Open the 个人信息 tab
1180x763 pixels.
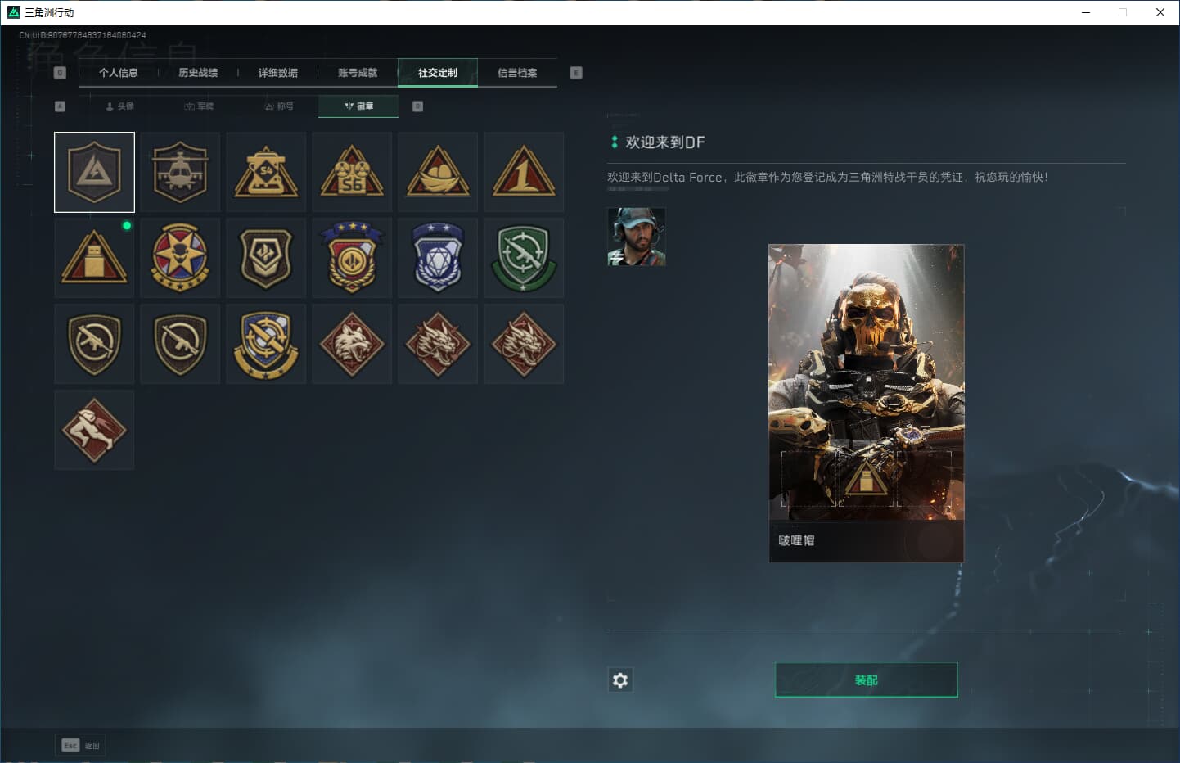[119, 73]
